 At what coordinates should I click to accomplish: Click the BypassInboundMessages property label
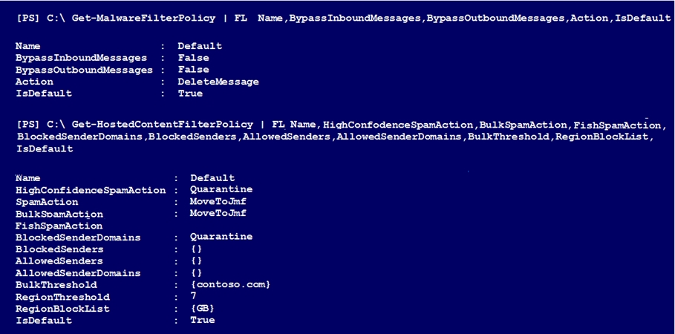point(81,58)
